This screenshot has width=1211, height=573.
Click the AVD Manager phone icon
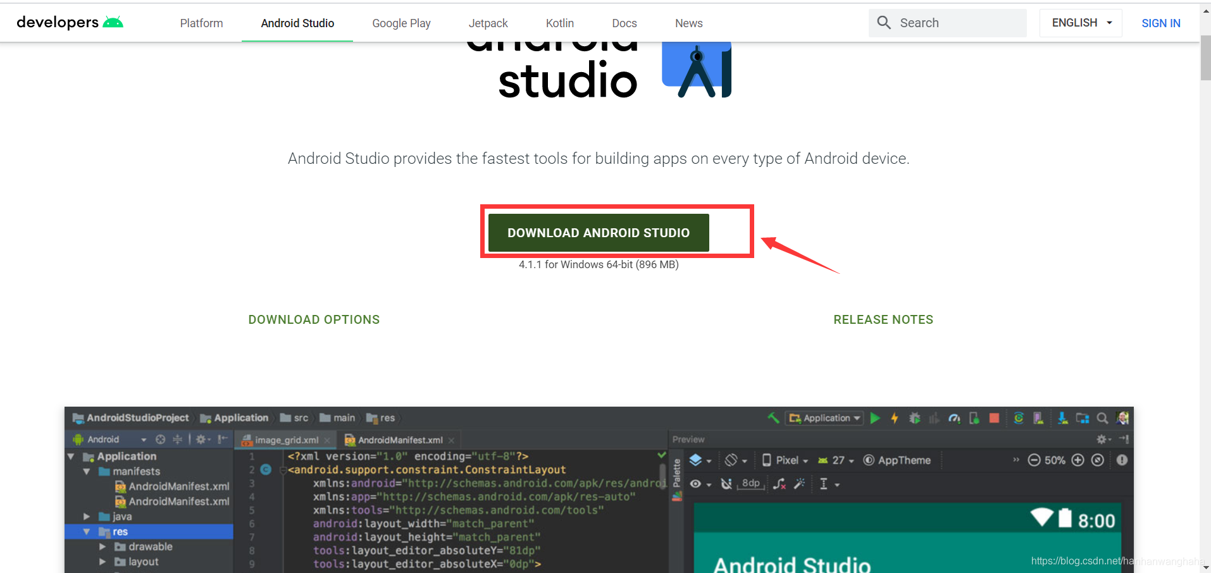click(x=1038, y=418)
